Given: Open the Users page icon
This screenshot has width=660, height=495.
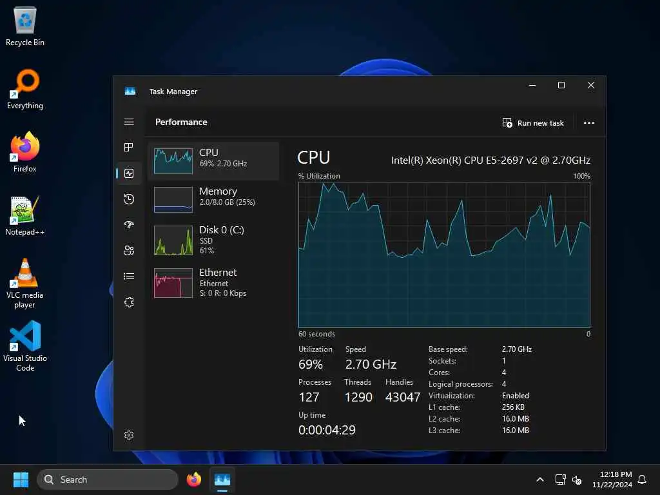Looking at the screenshot, I should 129,251.
